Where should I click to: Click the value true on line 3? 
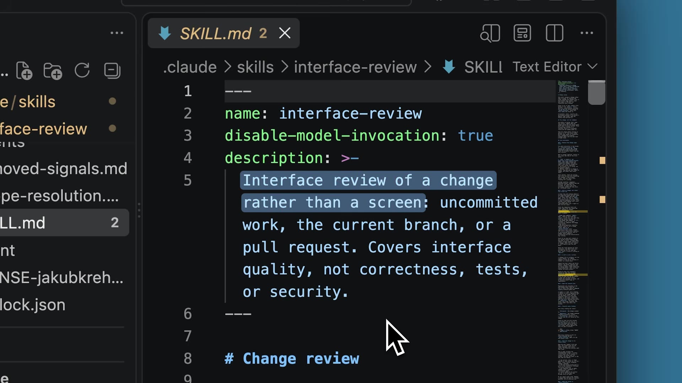(x=475, y=135)
